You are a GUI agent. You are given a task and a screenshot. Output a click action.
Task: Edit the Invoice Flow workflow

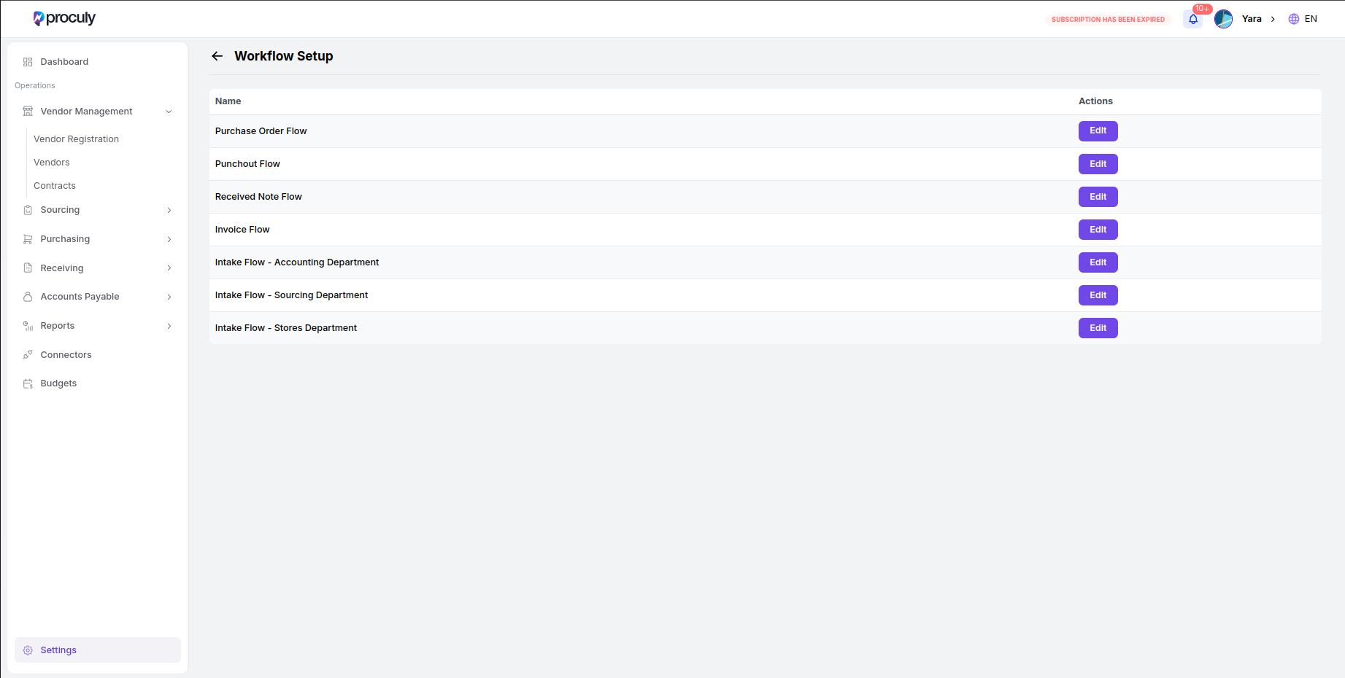tap(1098, 230)
